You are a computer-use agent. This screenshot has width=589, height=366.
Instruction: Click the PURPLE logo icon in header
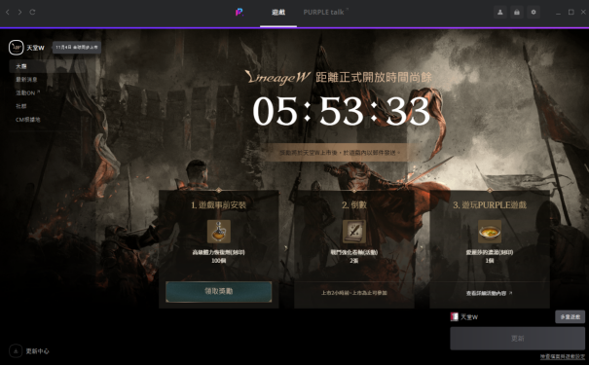[239, 12]
